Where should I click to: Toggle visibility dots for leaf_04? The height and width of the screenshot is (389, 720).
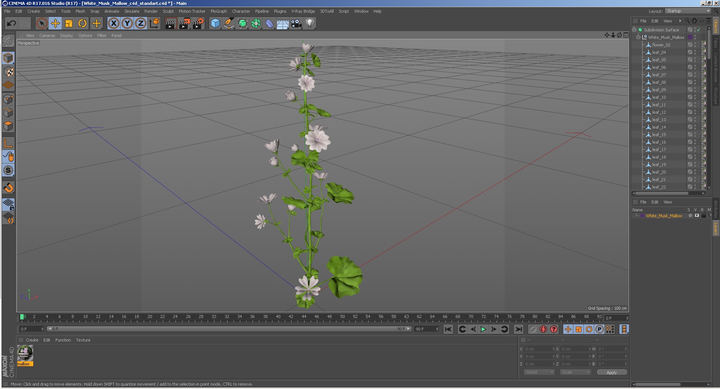click(x=695, y=52)
